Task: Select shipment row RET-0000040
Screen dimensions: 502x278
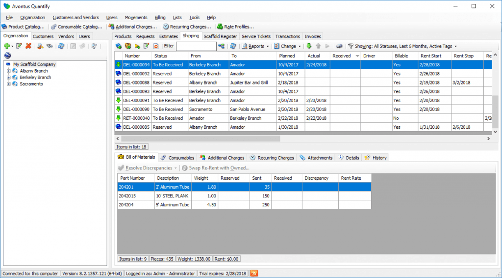Action: pyautogui.click(x=303, y=118)
